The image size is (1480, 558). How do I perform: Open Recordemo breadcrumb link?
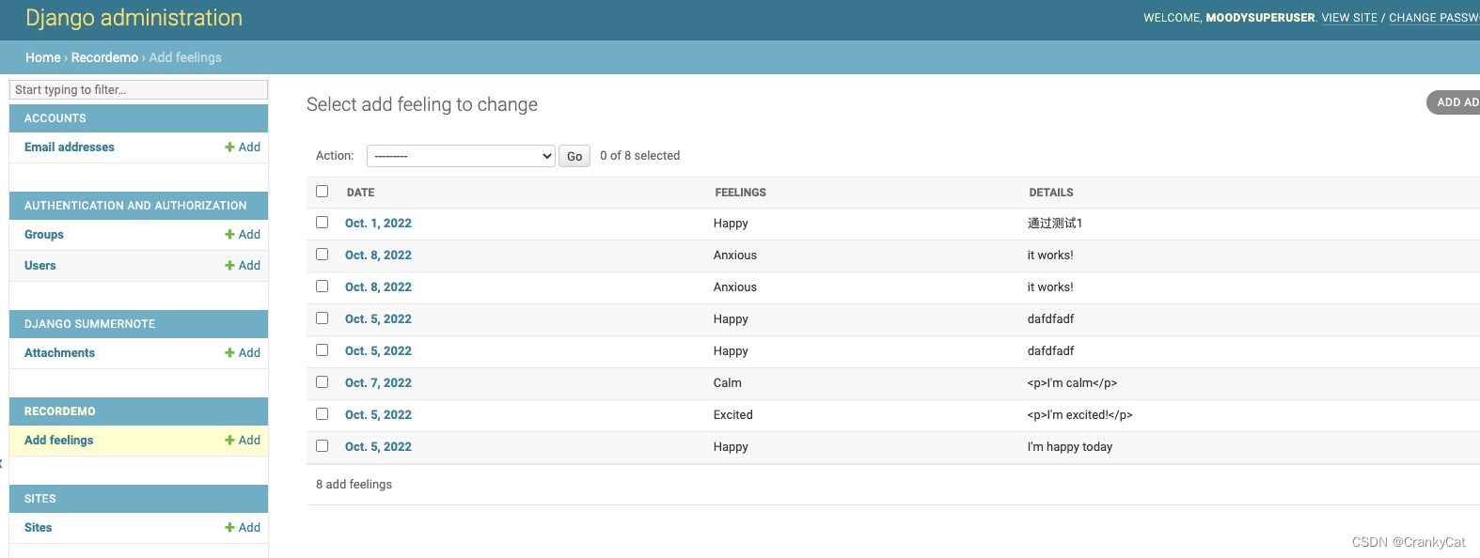coord(104,57)
